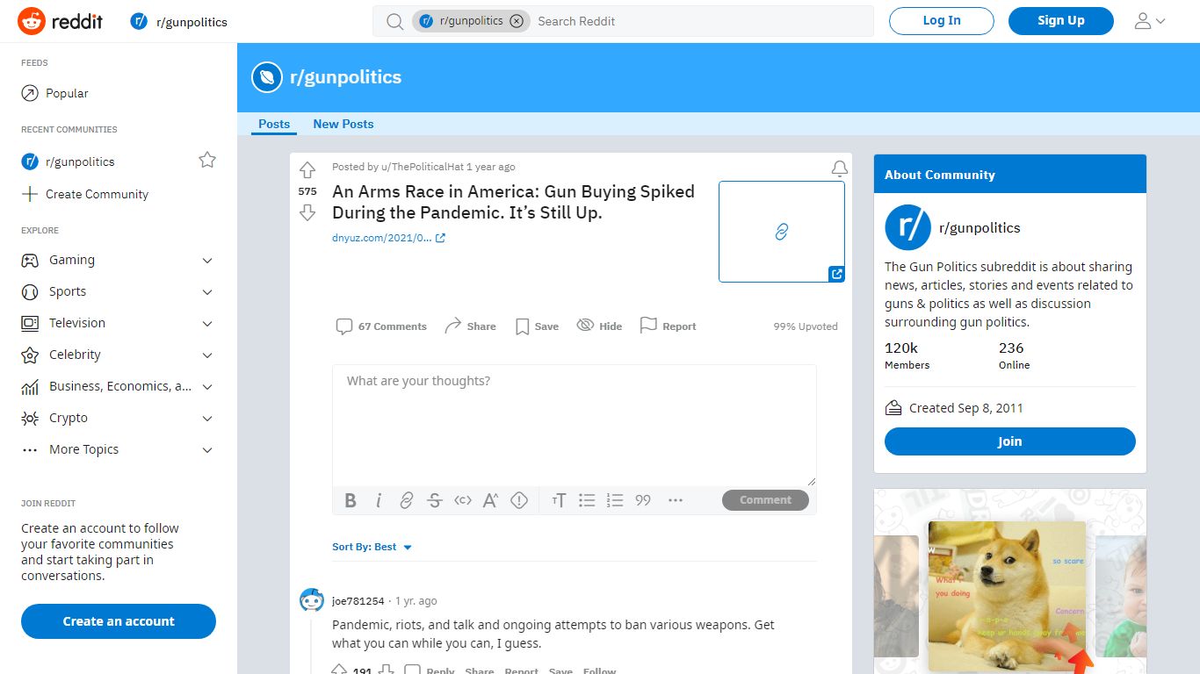
Task: Upvote joe781254's comment
Action: (x=339, y=670)
